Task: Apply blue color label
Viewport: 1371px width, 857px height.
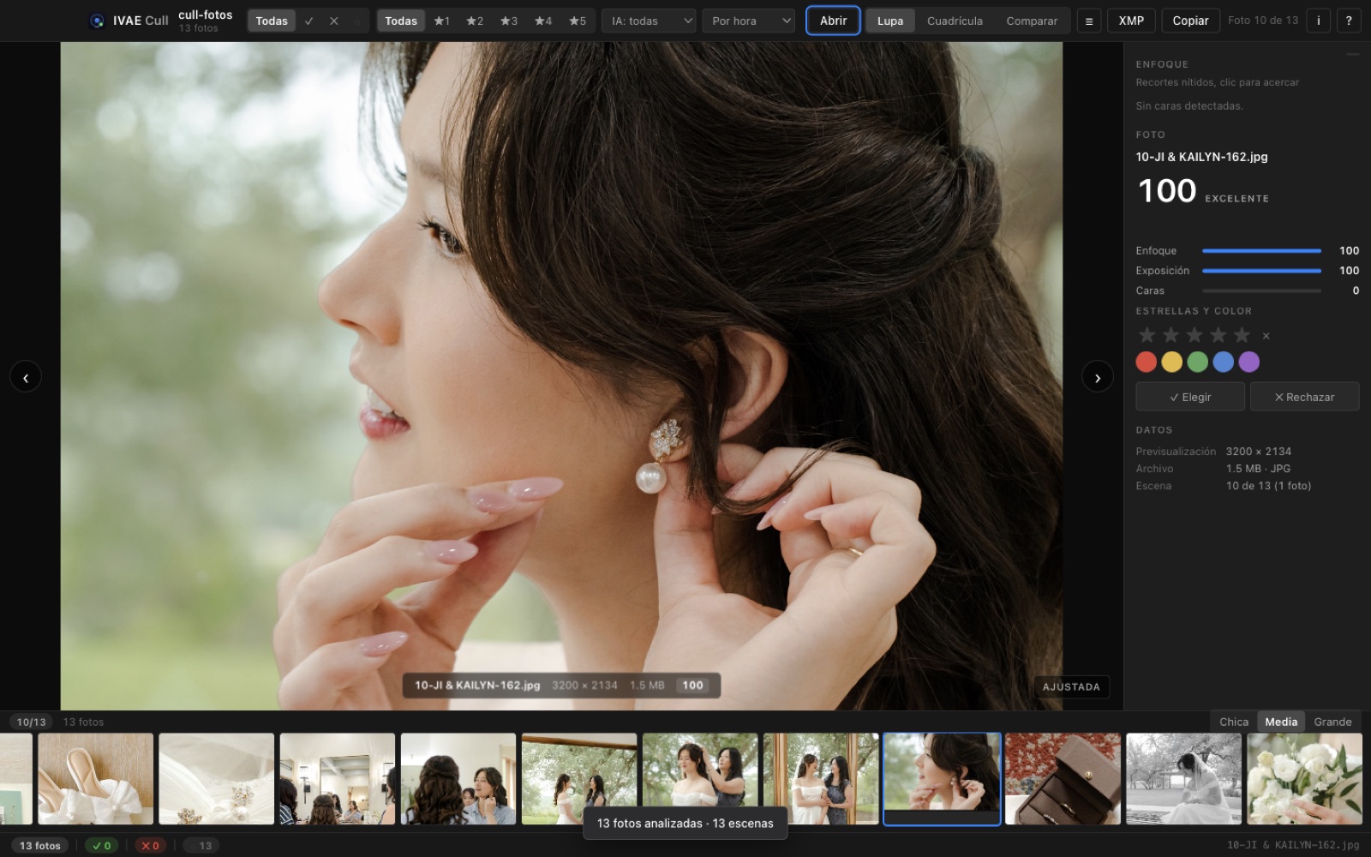Action: (x=1224, y=362)
